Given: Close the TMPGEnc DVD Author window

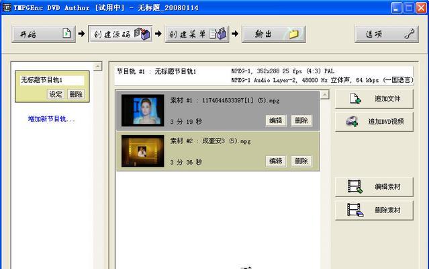Looking at the screenshot, I should [x=422, y=7].
